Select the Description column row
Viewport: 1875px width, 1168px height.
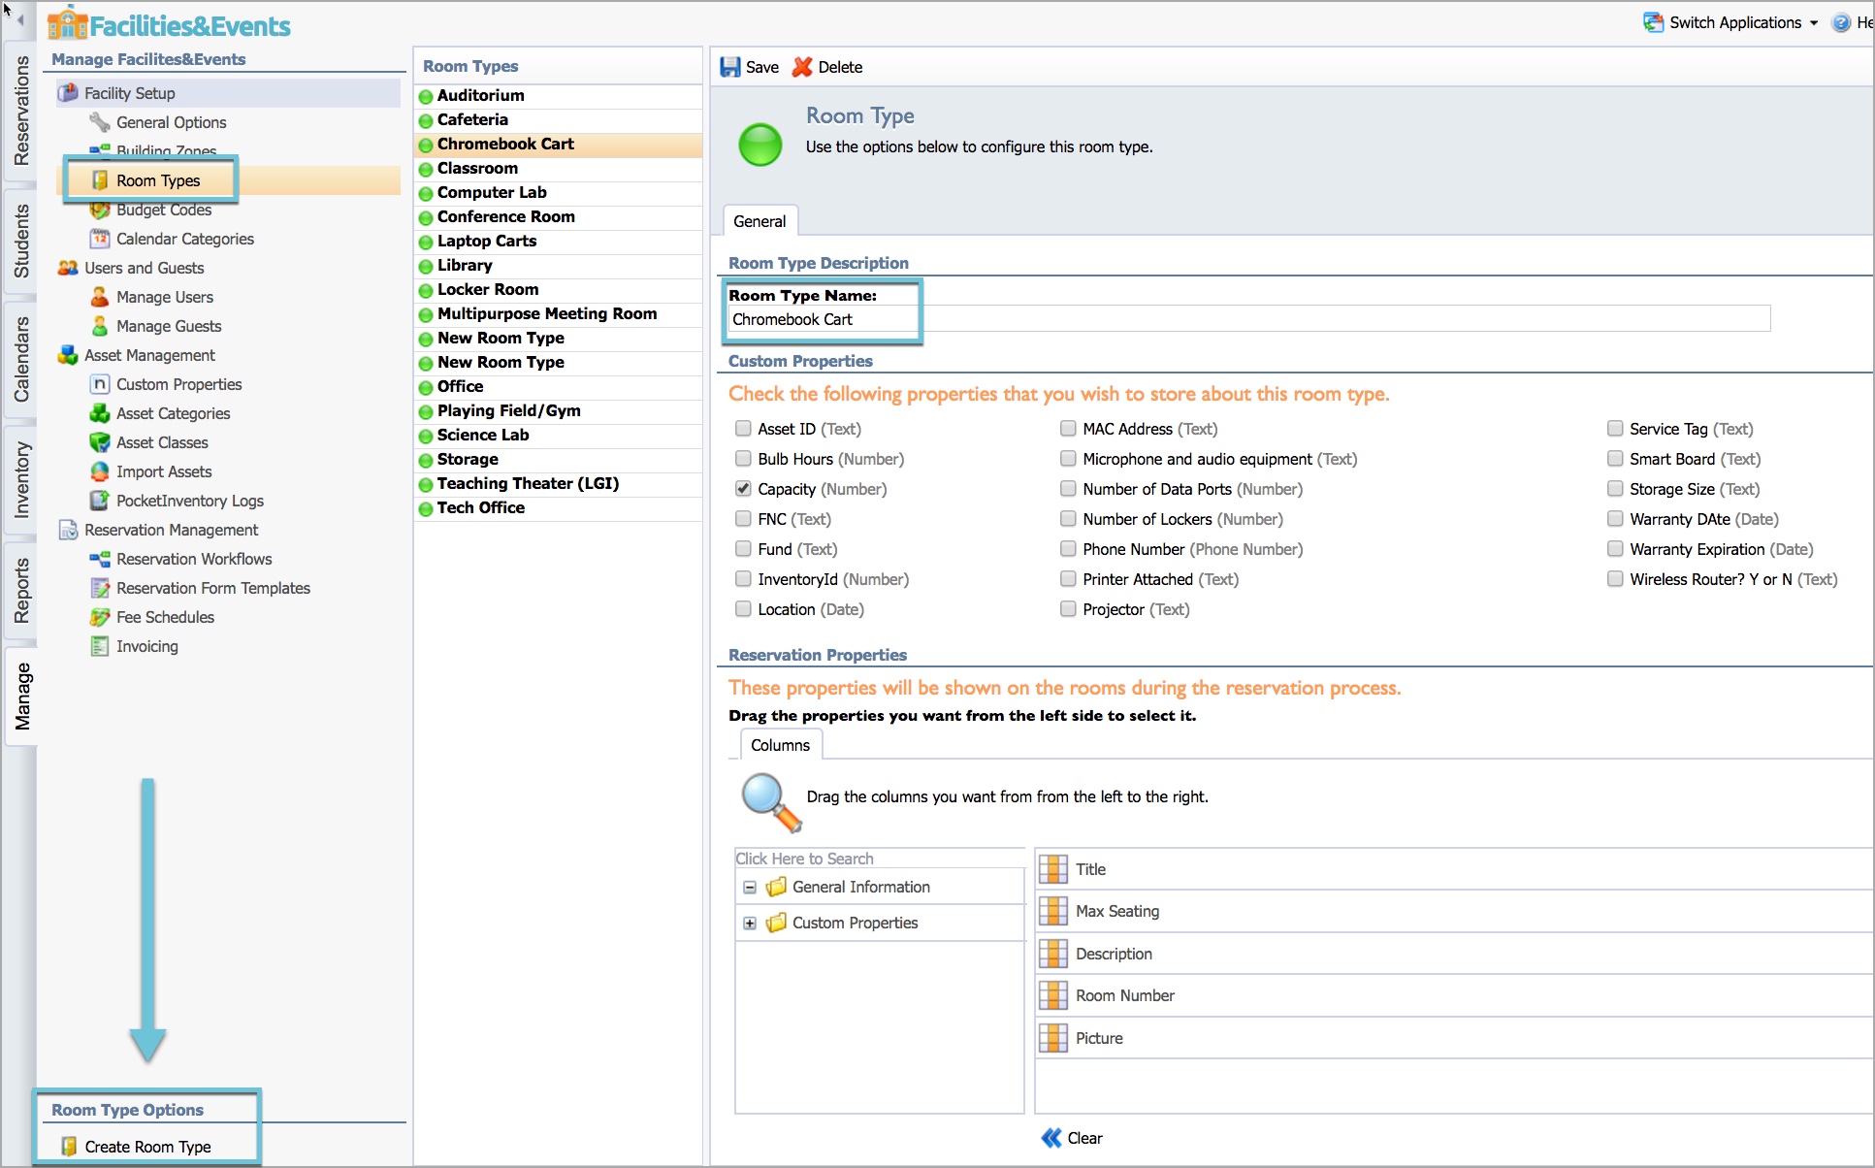[1454, 954]
